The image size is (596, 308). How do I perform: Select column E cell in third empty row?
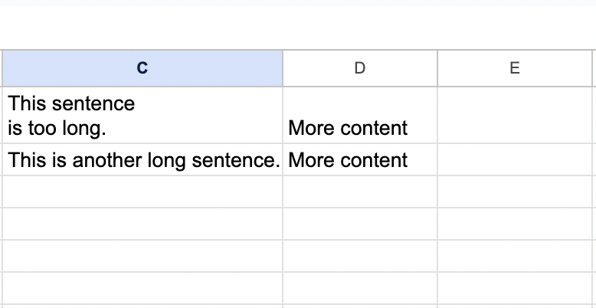515,256
